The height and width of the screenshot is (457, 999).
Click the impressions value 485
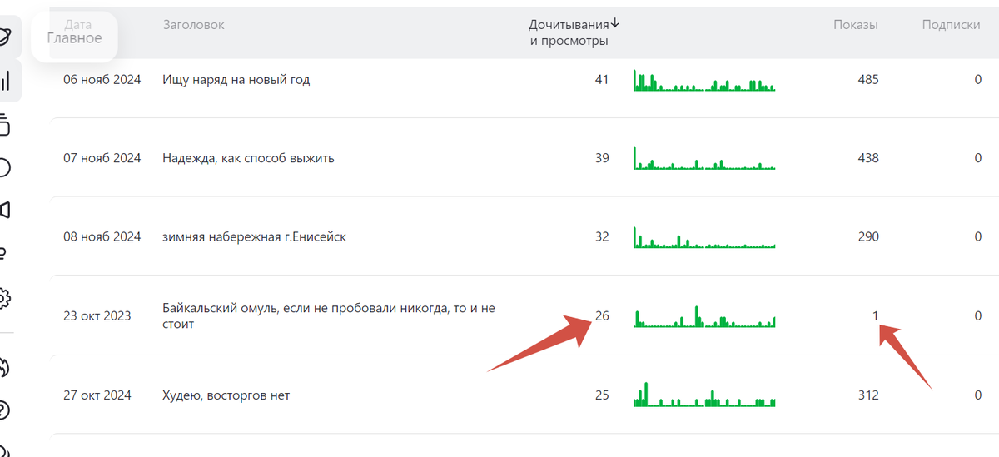click(x=868, y=80)
